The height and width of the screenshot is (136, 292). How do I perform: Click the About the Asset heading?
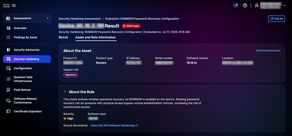click(77, 51)
